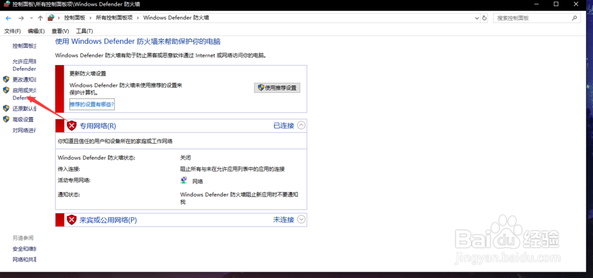Open 安全和维护 see-also link
This screenshot has height=278, width=593.
(x=24, y=248)
